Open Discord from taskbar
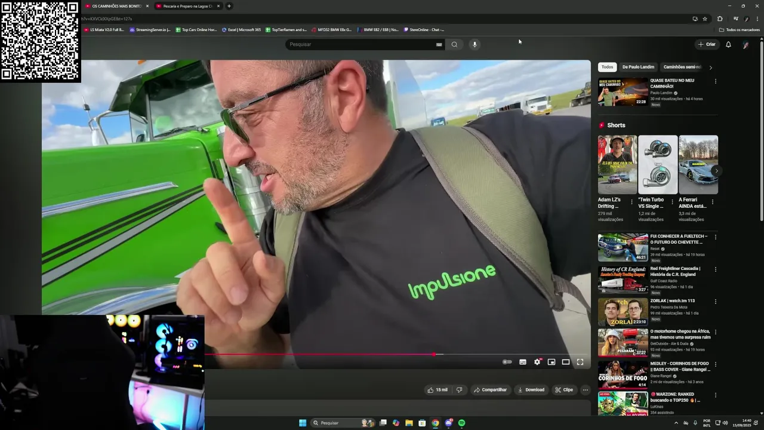Screen dimensions: 764x430 449,423
